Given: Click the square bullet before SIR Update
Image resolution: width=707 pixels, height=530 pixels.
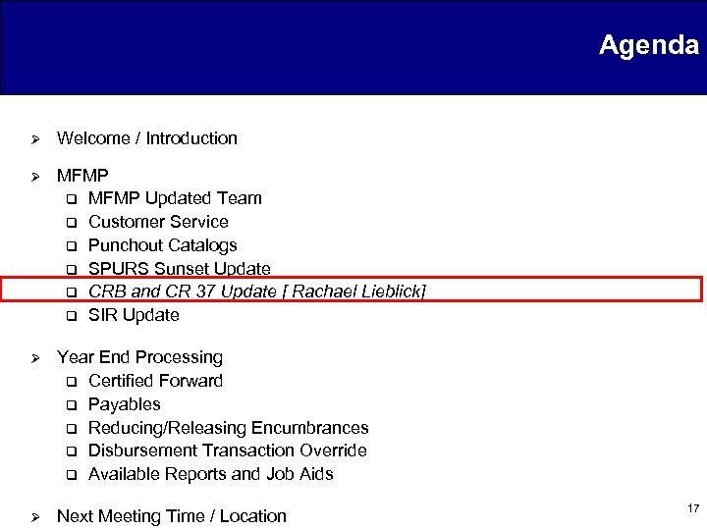Looking at the screenshot, I should 72,316.
